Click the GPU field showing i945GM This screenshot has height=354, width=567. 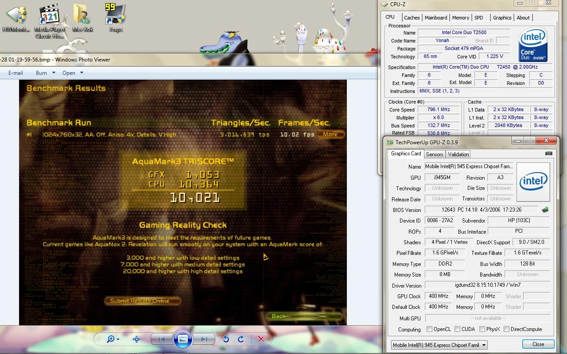442,177
